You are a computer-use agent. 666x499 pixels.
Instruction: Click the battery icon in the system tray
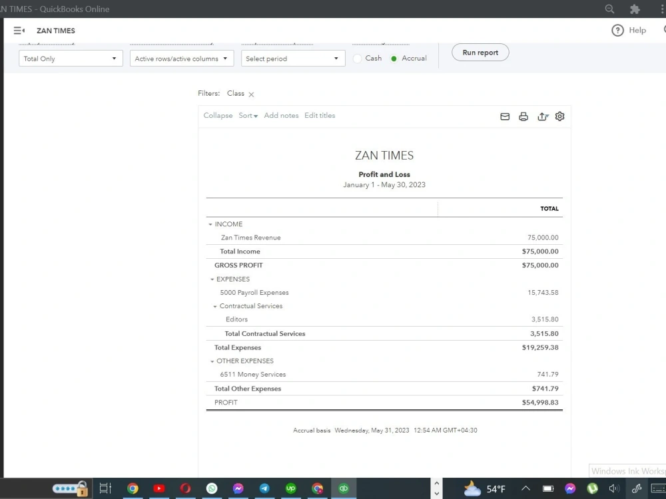[x=548, y=489]
